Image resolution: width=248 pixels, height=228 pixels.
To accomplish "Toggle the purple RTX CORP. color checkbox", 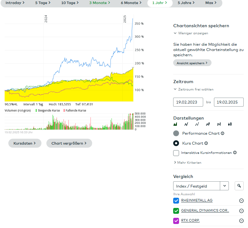I will click(176, 221).
